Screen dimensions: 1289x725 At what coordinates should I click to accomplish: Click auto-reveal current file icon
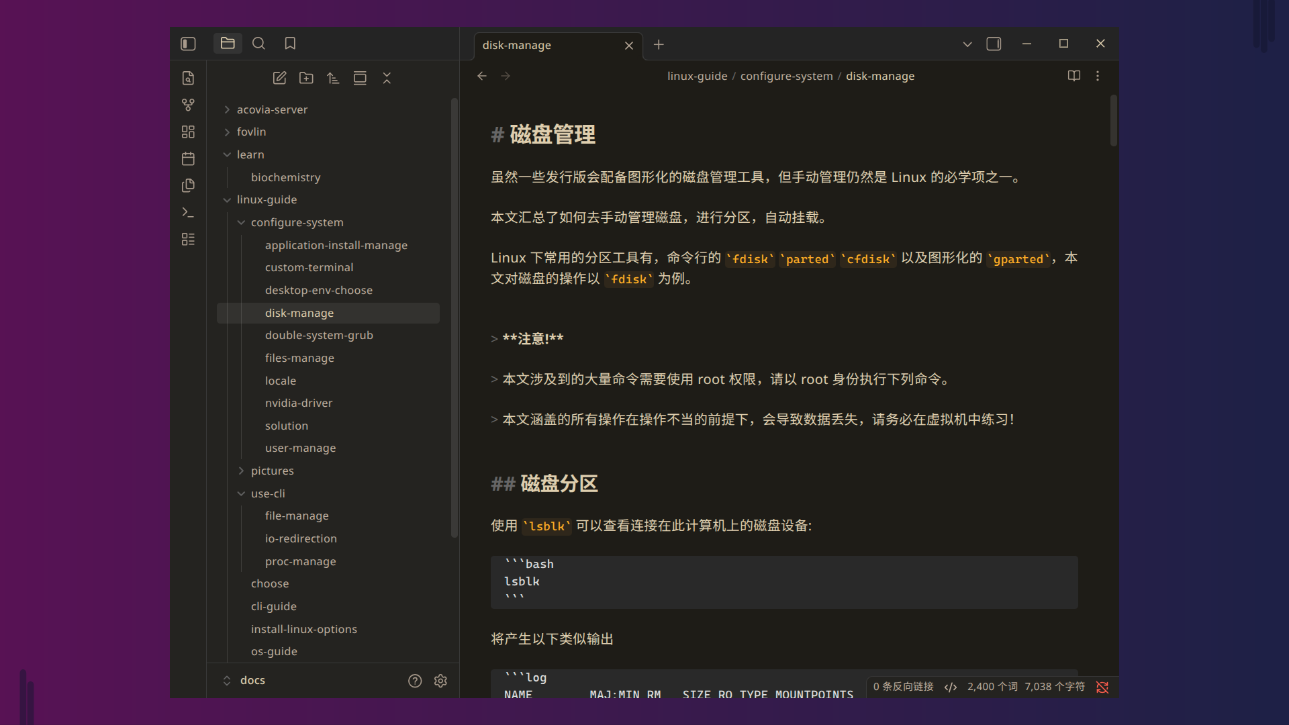[x=360, y=79]
